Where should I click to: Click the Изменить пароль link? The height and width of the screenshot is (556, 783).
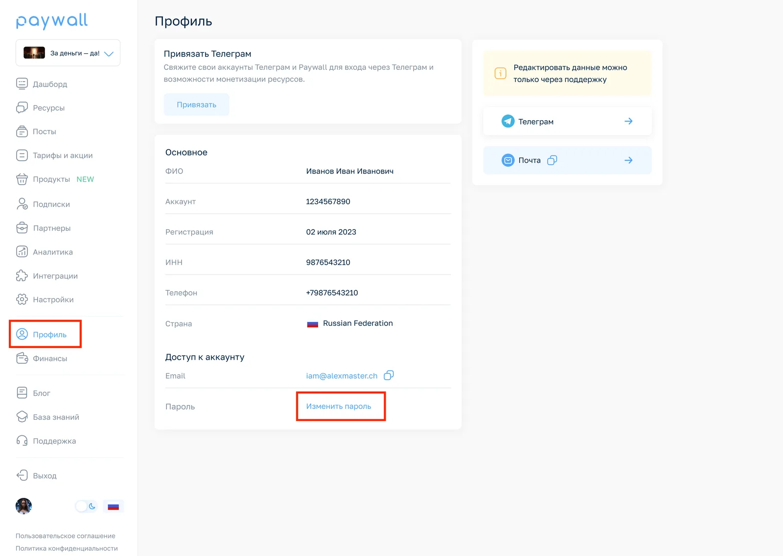click(x=339, y=406)
